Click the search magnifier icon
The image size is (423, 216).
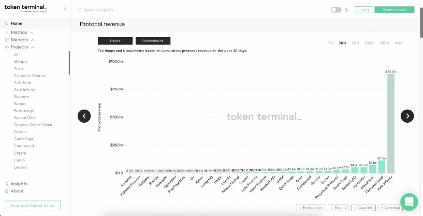[x=80, y=10]
